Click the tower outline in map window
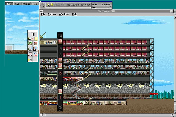176x117 pixels. [10, 47]
